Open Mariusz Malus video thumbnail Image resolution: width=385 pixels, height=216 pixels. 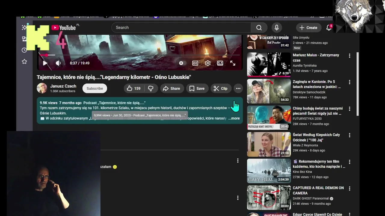[269, 64]
